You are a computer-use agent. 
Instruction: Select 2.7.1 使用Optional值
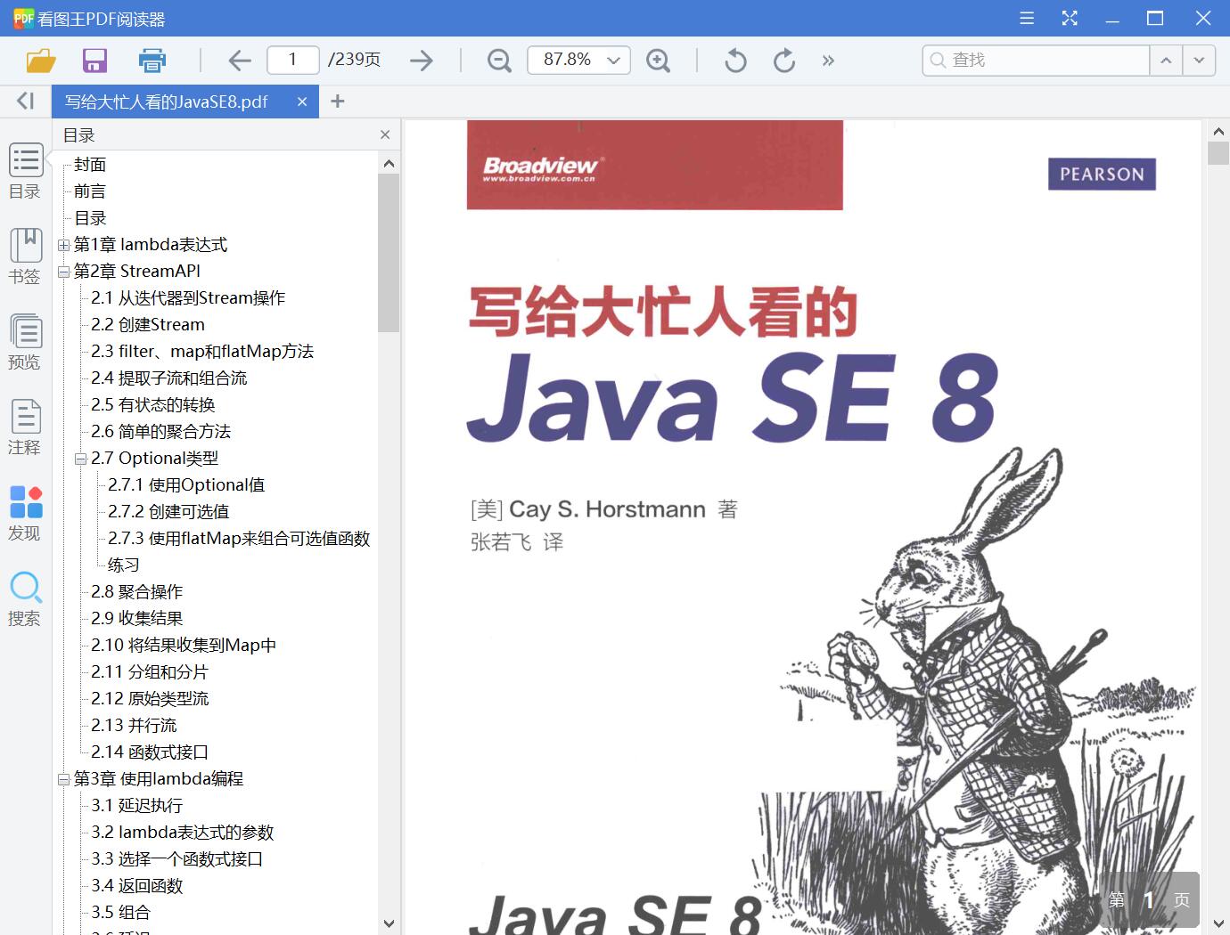tap(186, 485)
